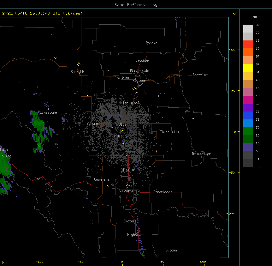Click the light gray 80 dBZ legend color
The image size is (272, 266).
coord(248,29)
